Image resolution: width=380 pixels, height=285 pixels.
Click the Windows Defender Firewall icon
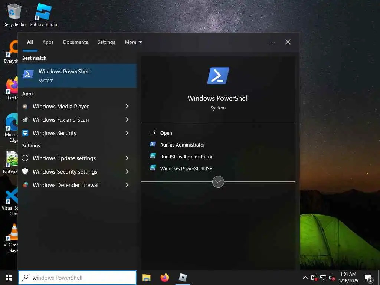tap(25, 185)
